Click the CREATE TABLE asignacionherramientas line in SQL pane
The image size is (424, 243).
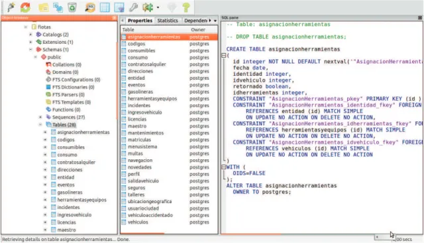(x=283, y=49)
